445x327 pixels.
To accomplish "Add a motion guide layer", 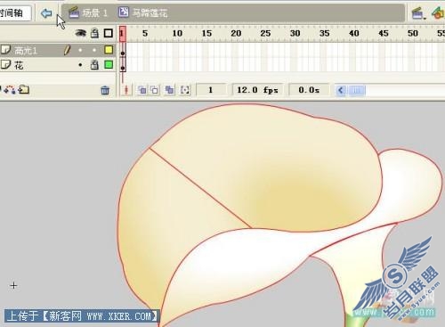I will click(10, 89).
